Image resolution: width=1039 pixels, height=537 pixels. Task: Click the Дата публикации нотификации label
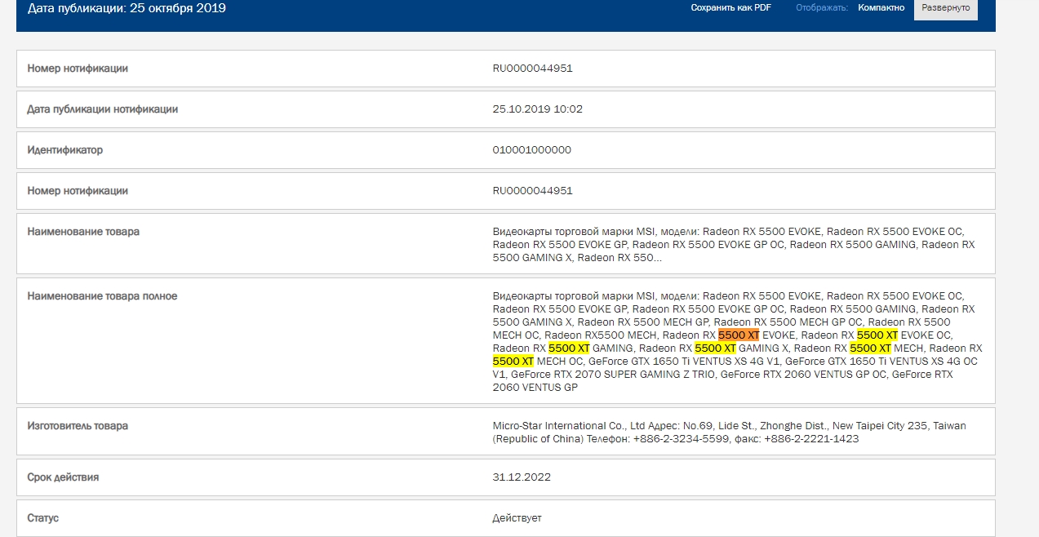pyautogui.click(x=102, y=109)
